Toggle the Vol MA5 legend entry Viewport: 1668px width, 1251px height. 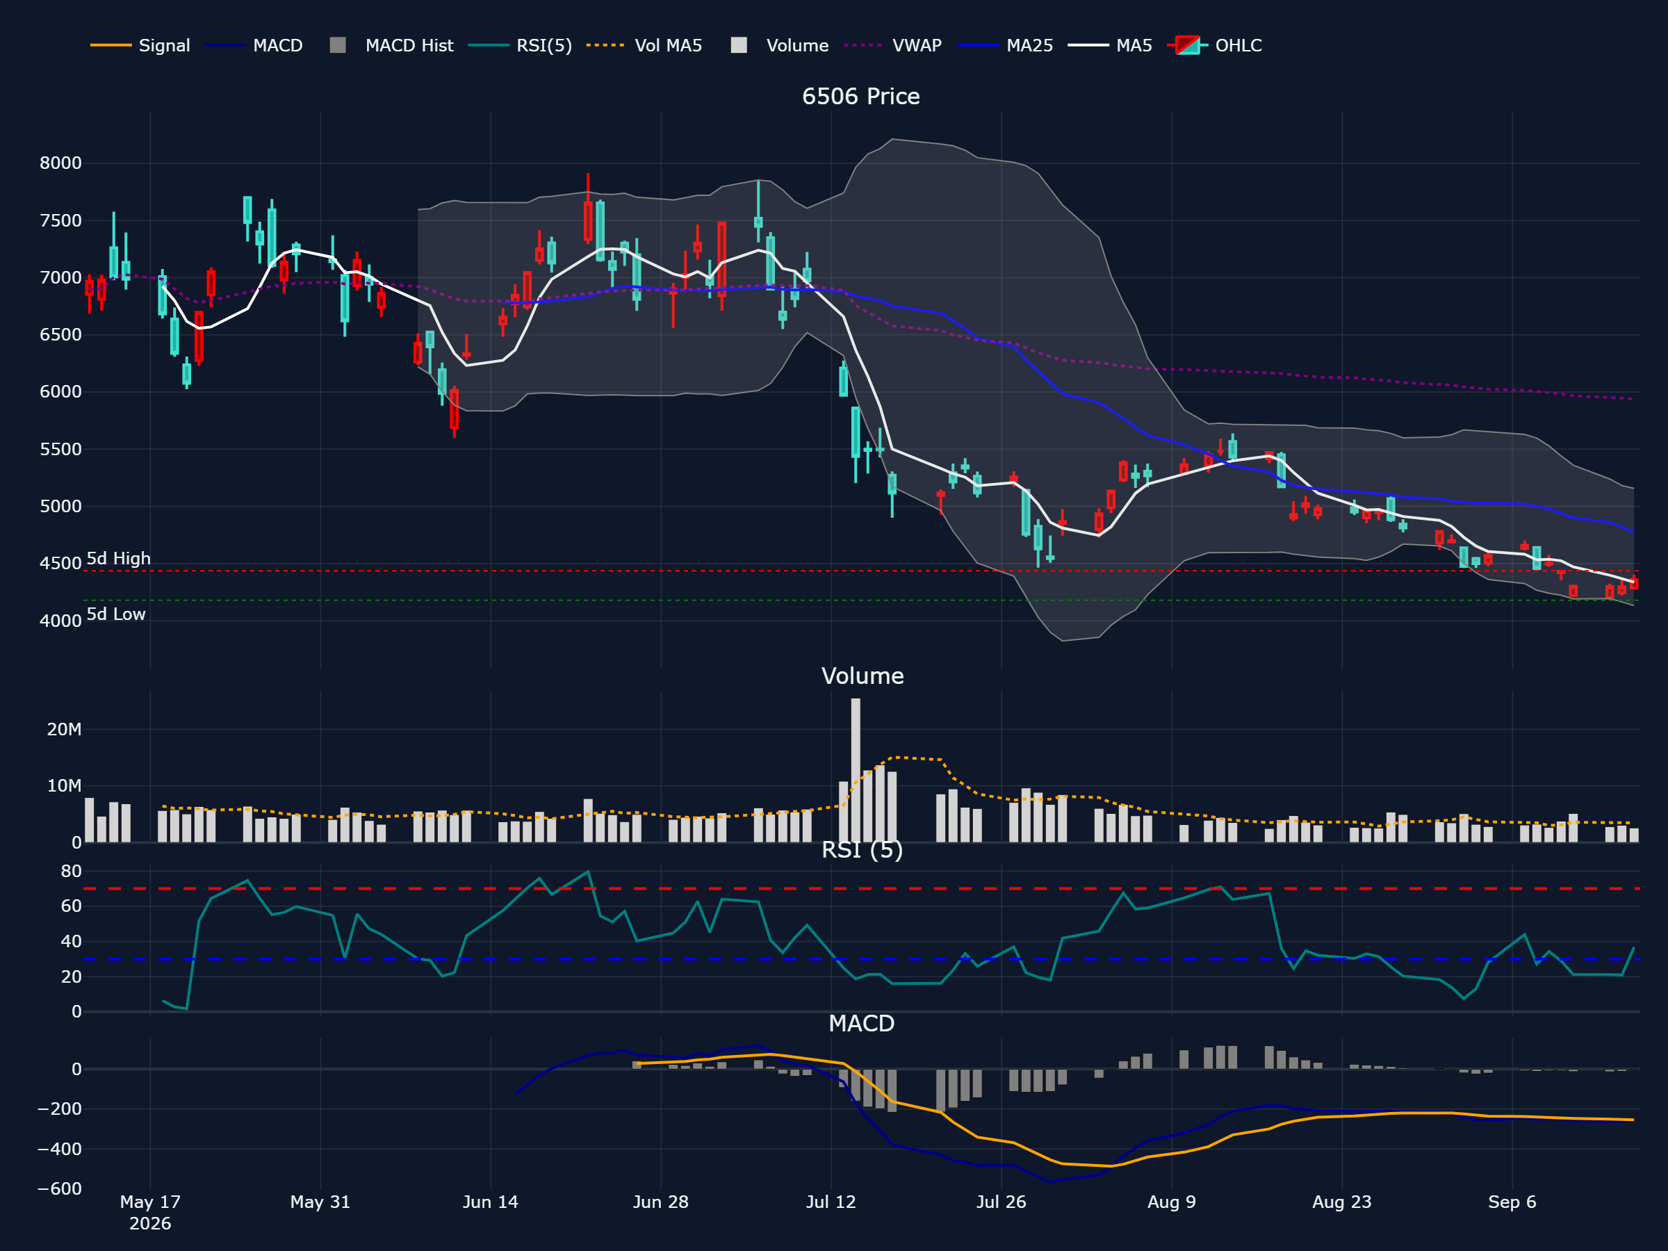645,45
